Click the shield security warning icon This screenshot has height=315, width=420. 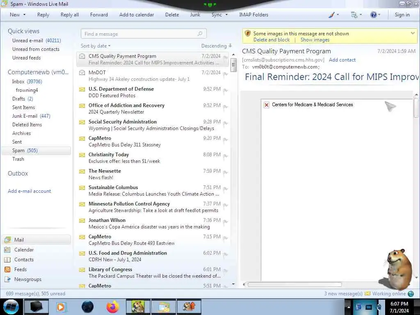click(x=247, y=34)
